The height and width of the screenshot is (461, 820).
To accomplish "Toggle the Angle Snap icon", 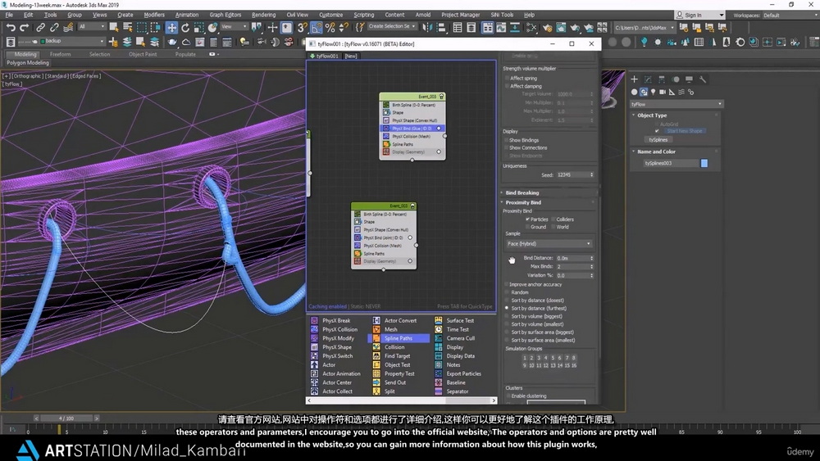I will pos(317,27).
